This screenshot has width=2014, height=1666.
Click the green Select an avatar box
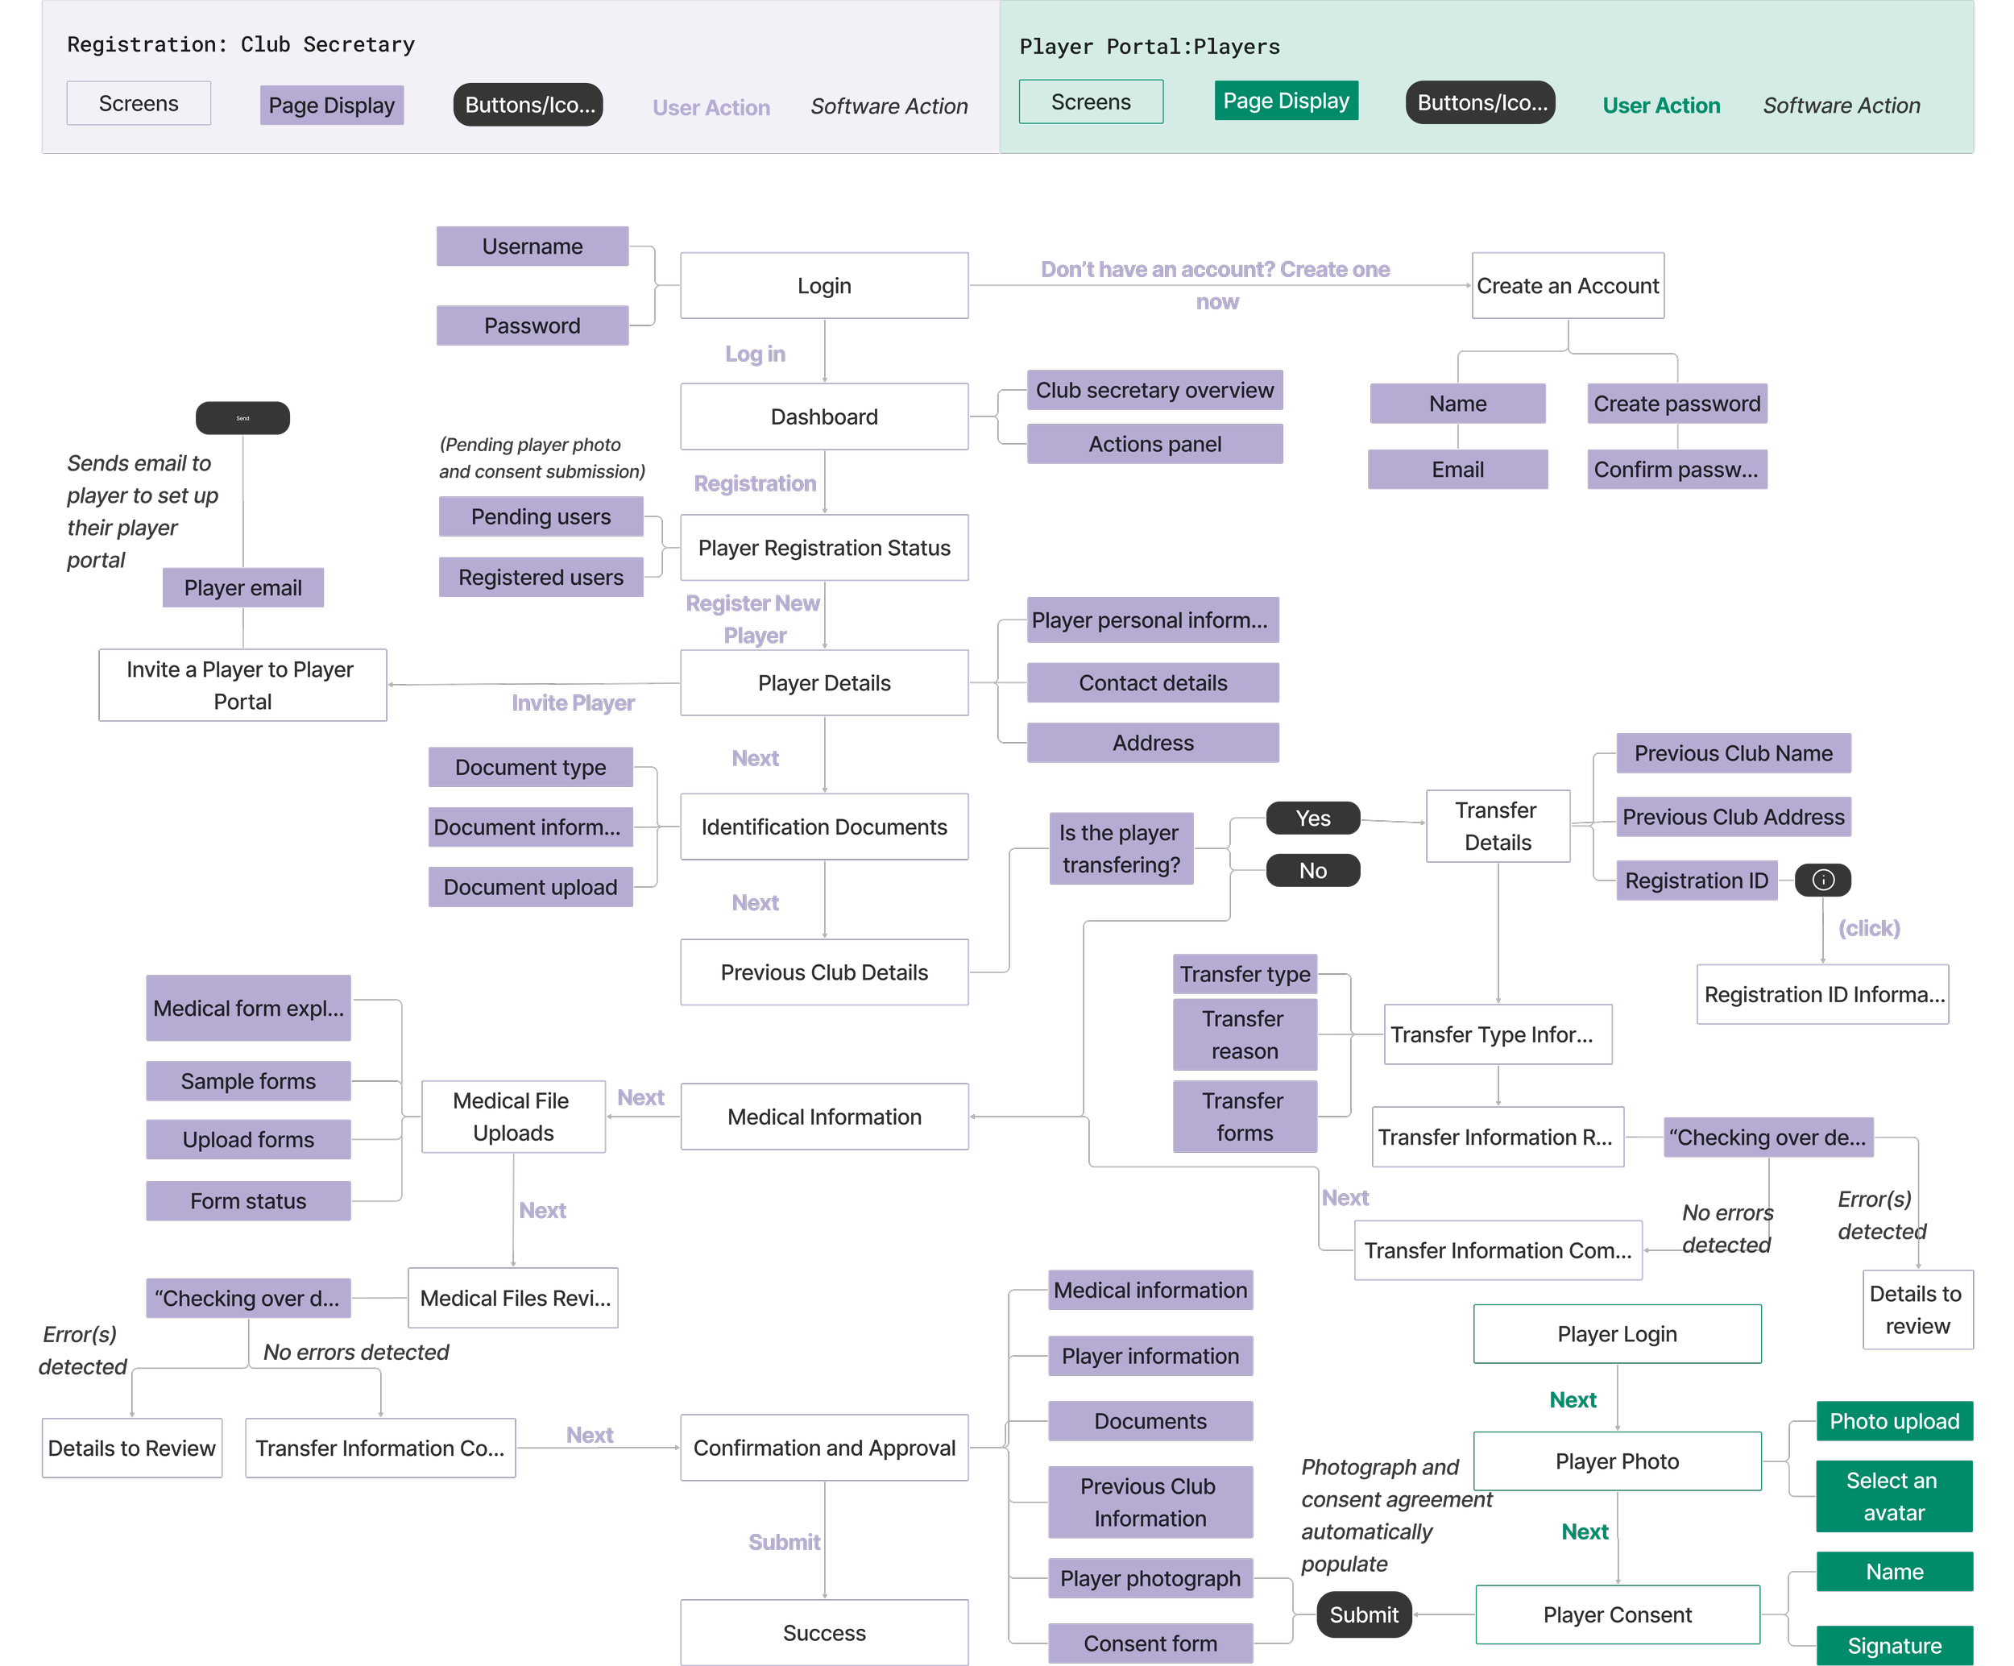pyautogui.click(x=1893, y=1496)
